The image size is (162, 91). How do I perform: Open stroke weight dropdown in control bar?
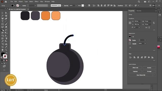pos(35,6)
